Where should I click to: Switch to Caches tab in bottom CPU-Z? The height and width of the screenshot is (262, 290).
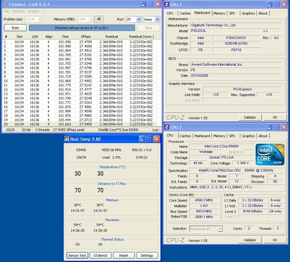tap(185, 136)
